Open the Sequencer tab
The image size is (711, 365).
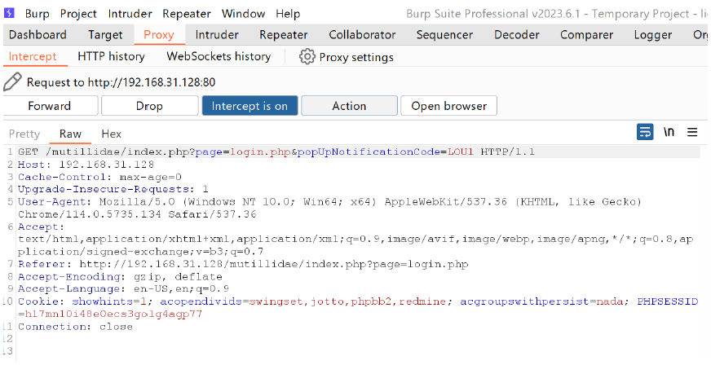click(444, 35)
